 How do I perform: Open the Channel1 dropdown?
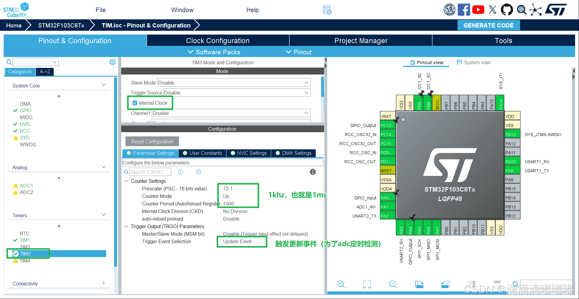click(231, 113)
